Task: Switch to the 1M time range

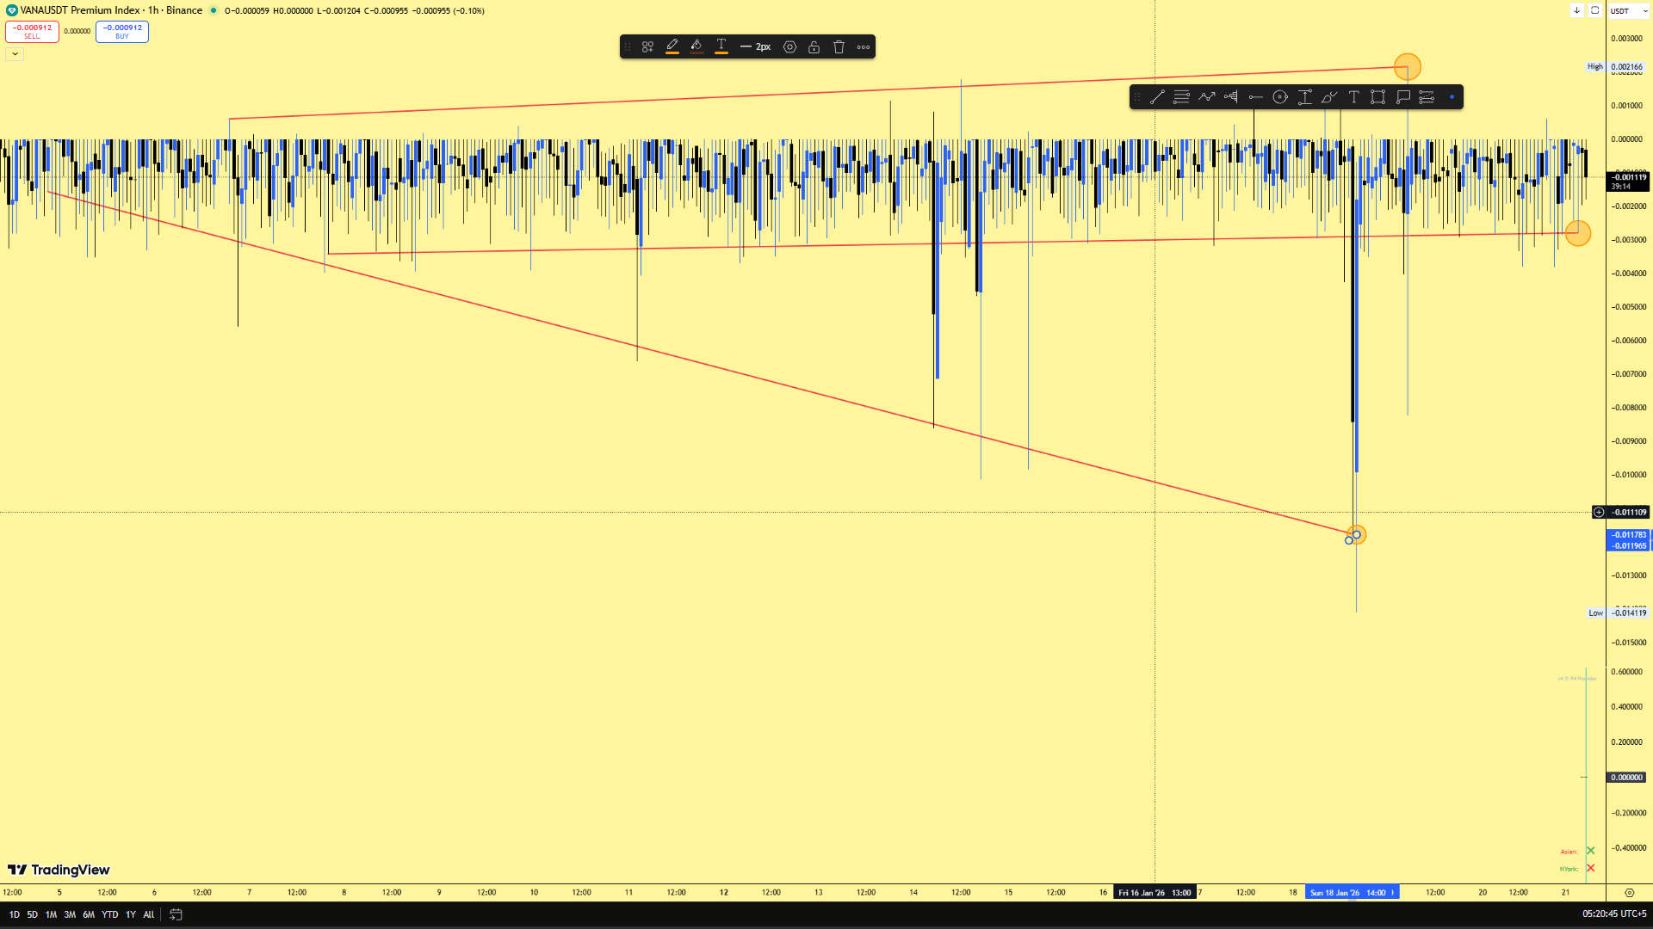Action: (x=51, y=914)
